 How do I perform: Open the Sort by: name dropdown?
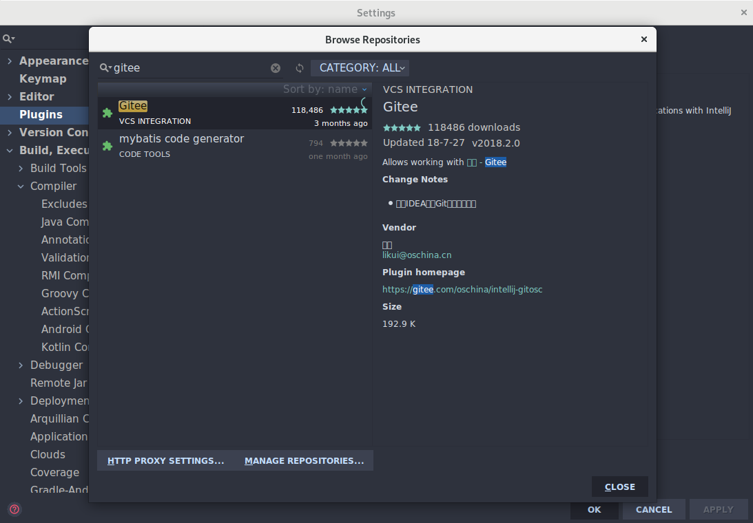pyautogui.click(x=324, y=89)
